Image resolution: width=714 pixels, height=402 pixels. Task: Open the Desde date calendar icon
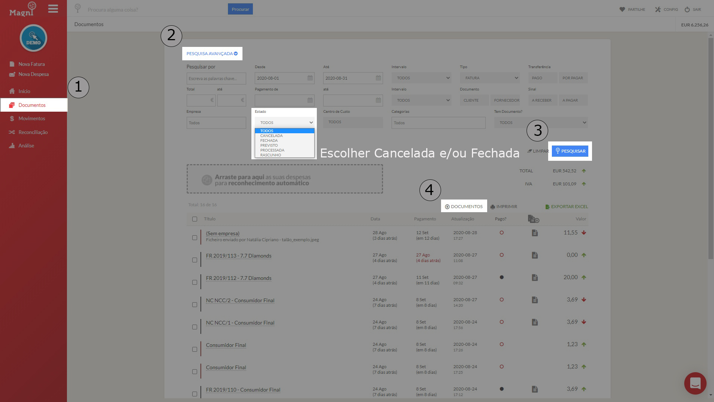click(x=310, y=78)
